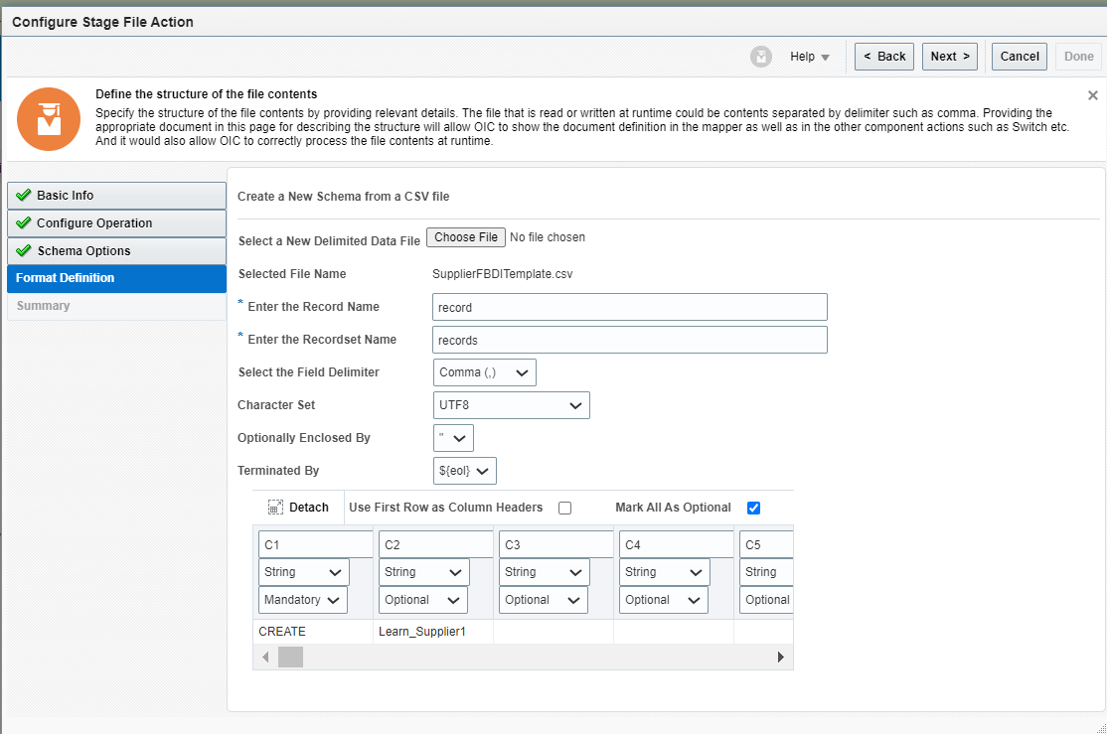Detach the column definition table
The image size is (1107, 734).
pyautogui.click(x=297, y=507)
